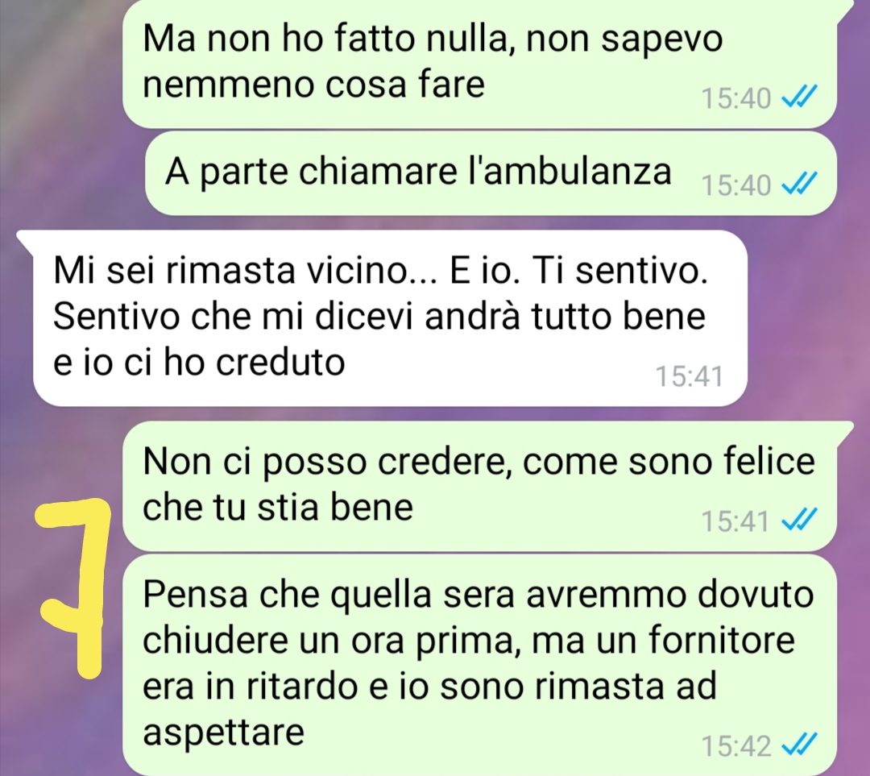870x776 pixels.
Task: Click double check marks on 15:41 sent message
Action: pyautogui.click(x=799, y=520)
